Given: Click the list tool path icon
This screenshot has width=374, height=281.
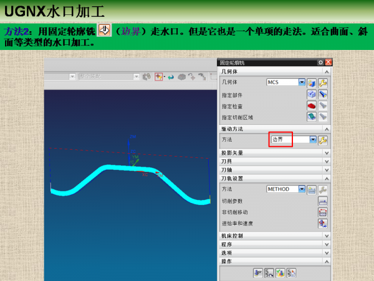Looking at the screenshot, I should (x=292, y=273).
